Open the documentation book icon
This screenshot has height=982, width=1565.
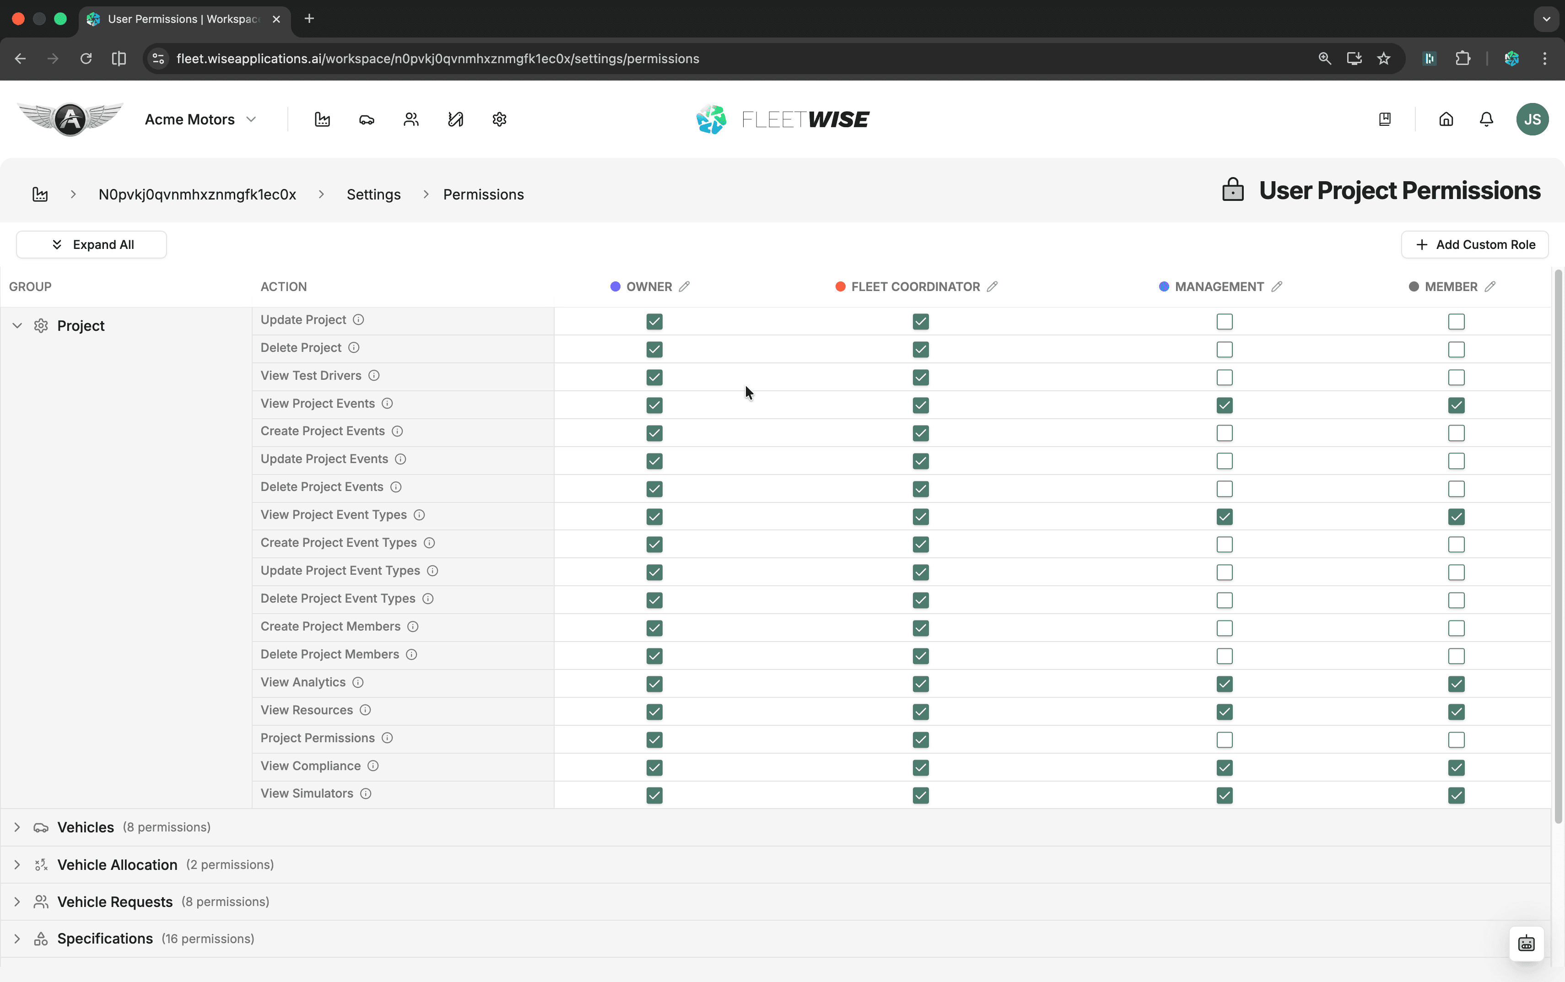pyautogui.click(x=1384, y=119)
